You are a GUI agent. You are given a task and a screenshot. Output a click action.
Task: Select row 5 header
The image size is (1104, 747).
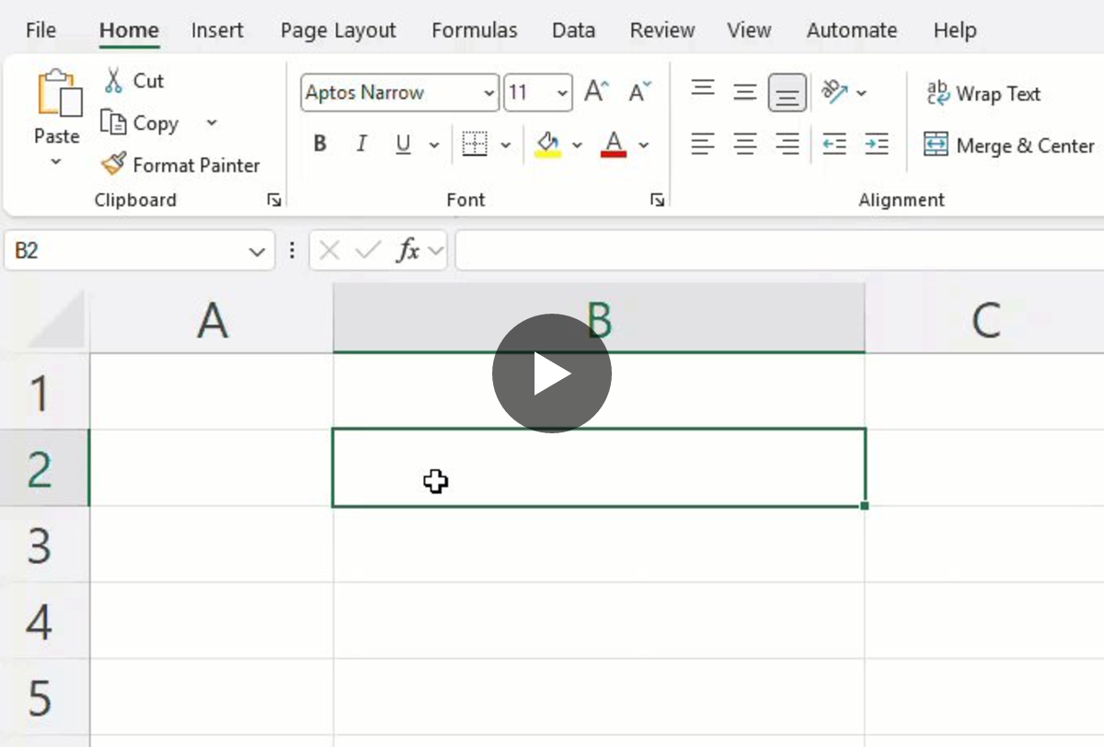point(44,697)
